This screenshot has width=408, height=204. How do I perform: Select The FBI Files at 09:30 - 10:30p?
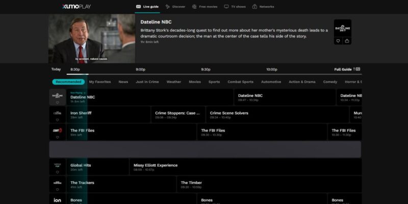262,132
